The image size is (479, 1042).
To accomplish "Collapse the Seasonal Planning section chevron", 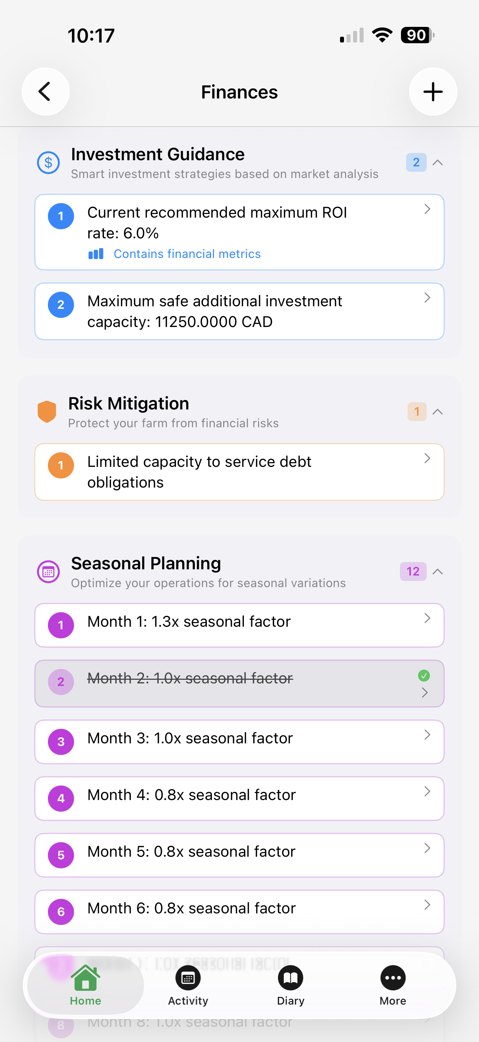I will pyautogui.click(x=437, y=572).
